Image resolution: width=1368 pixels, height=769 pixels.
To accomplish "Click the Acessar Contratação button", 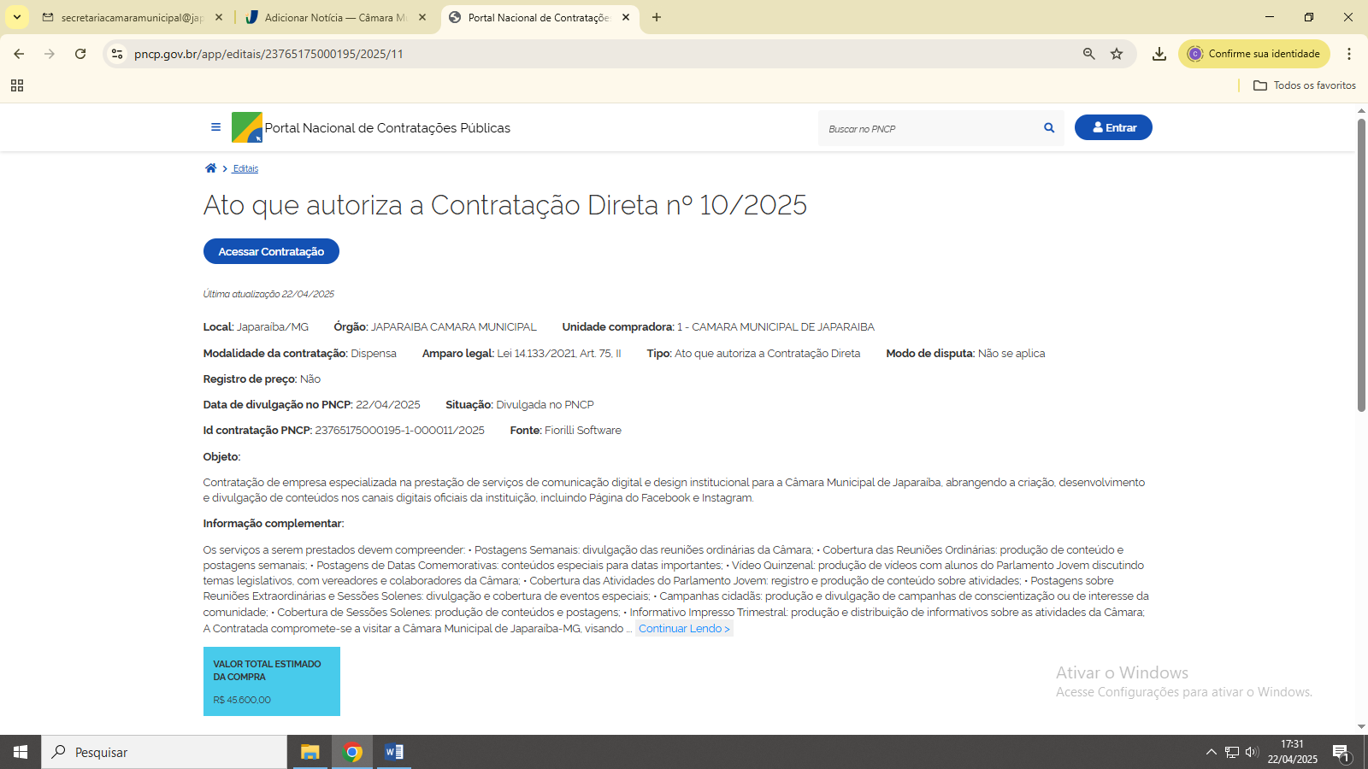I will (271, 251).
